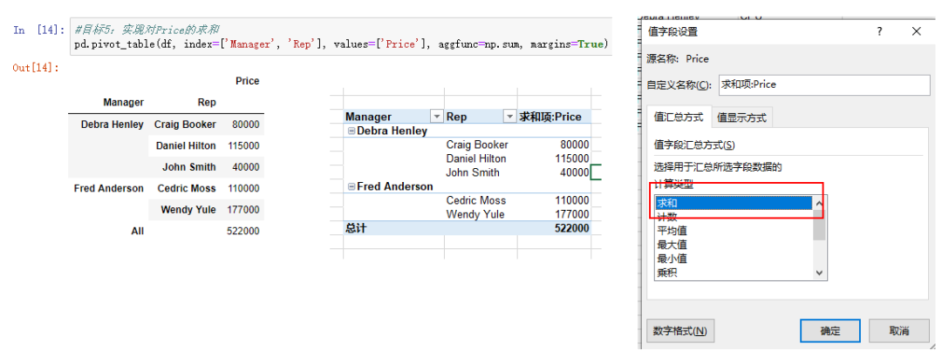Click the John Smith cell in Excel pivot
942x364 pixels.
[473, 172]
